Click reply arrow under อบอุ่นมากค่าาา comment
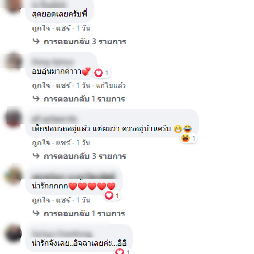 [36, 99]
